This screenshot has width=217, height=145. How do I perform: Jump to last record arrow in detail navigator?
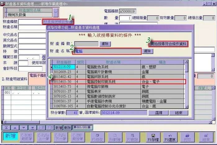point(33,128)
